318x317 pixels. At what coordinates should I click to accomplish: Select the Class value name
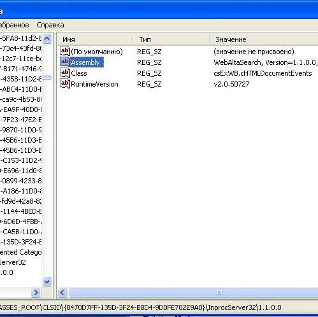(79, 73)
